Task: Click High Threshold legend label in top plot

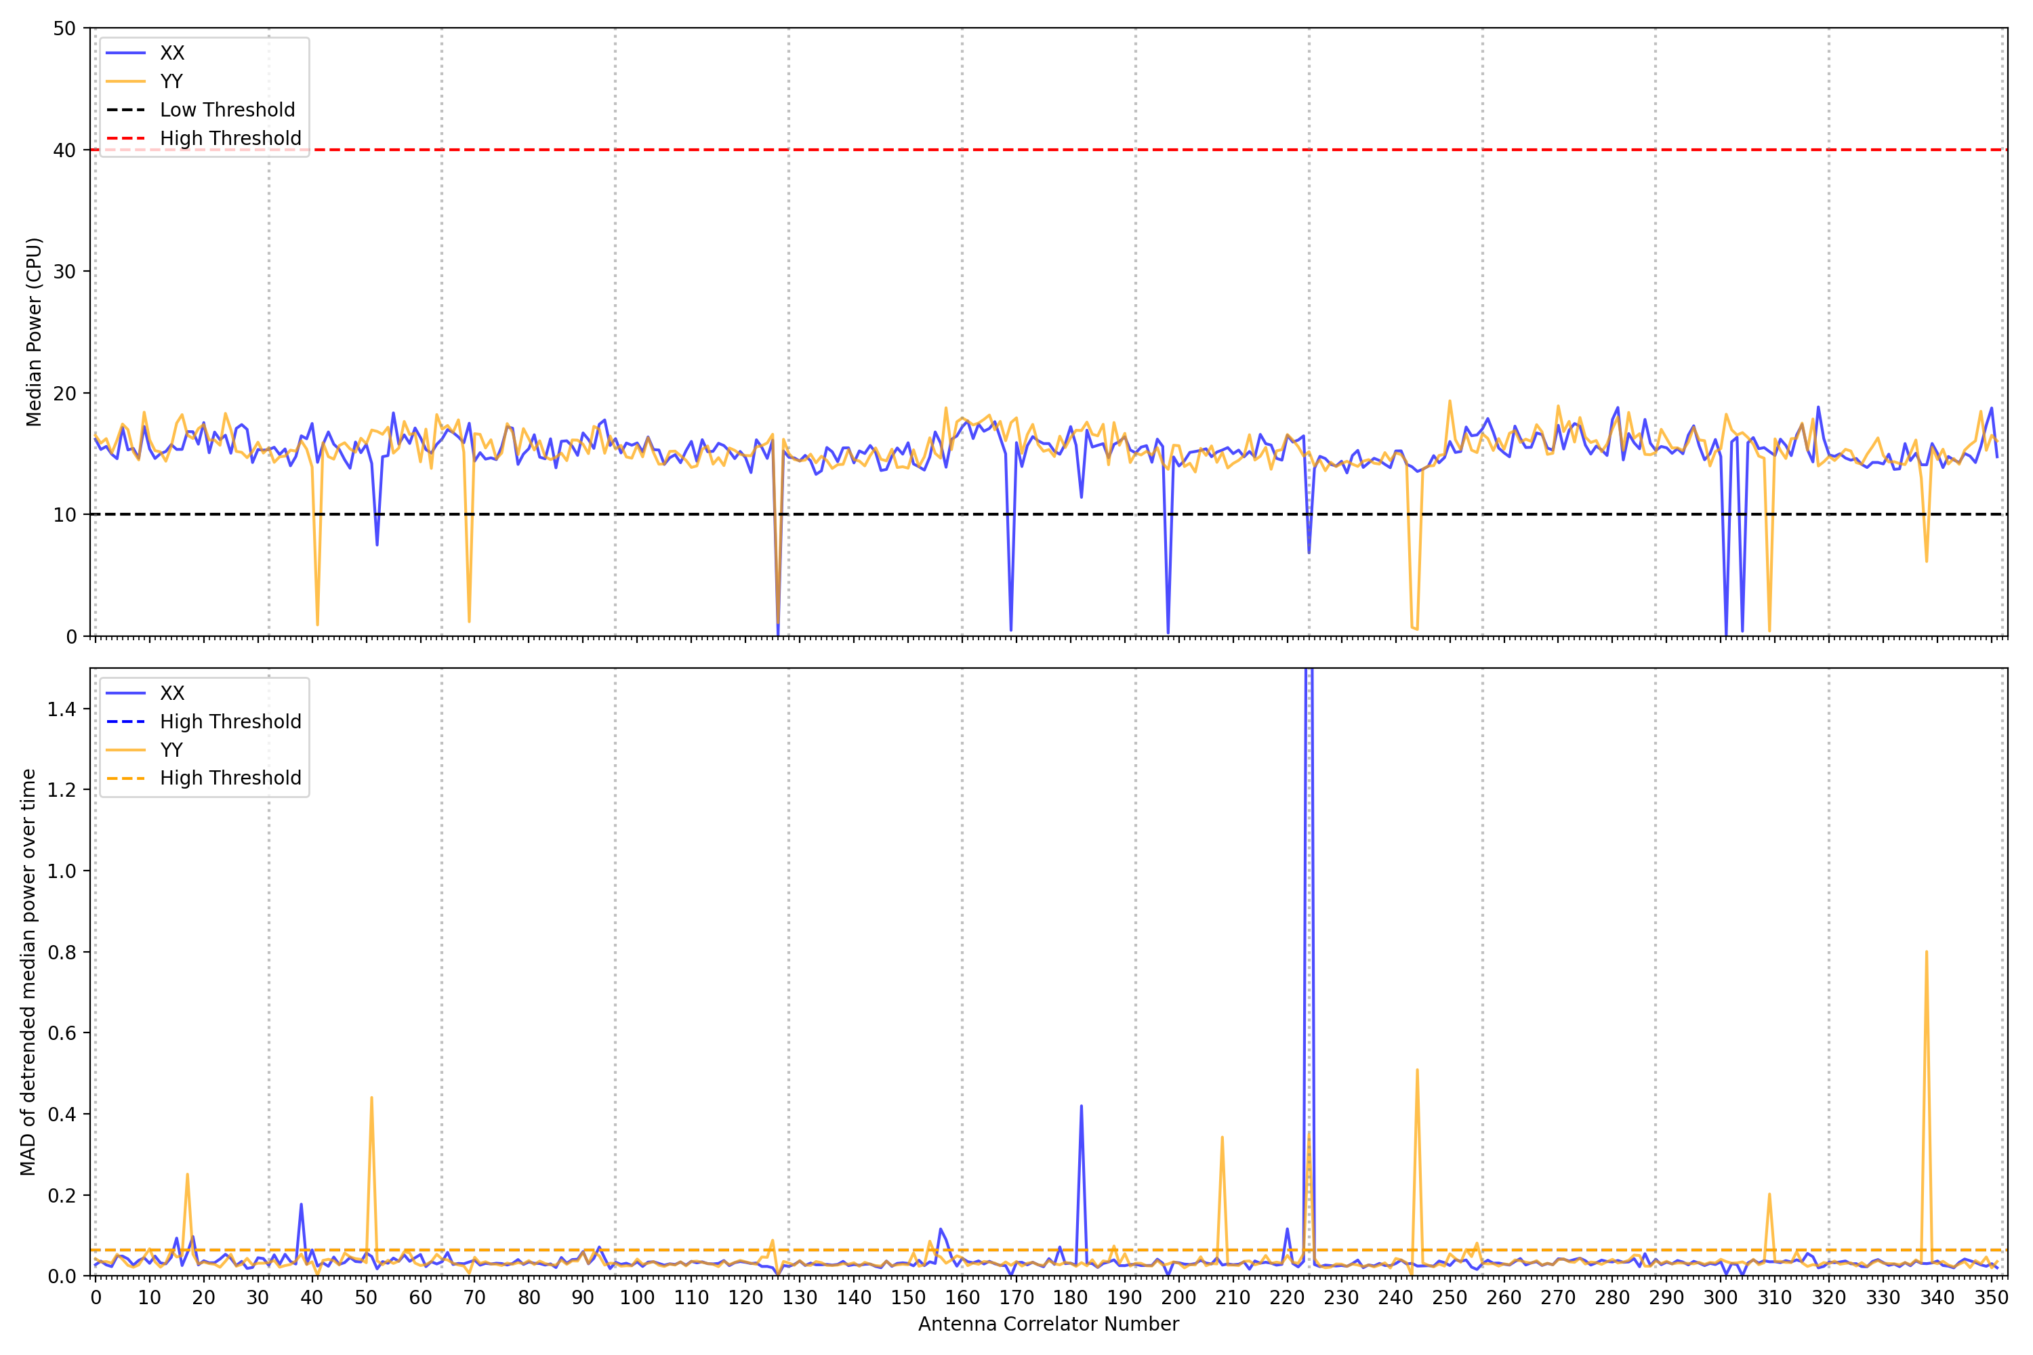Action: click(x=230, y=139)
